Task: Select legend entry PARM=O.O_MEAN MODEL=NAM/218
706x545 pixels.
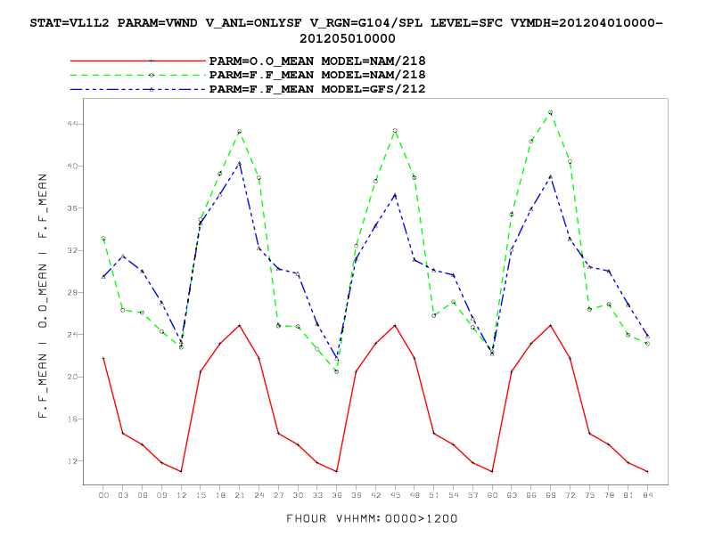Action: coord(317,61)
